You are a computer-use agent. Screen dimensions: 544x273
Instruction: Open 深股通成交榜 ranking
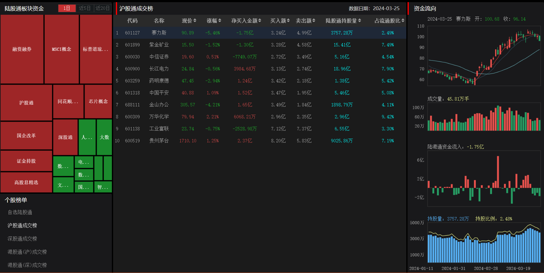pyautogui.click(x=22, y=239)
